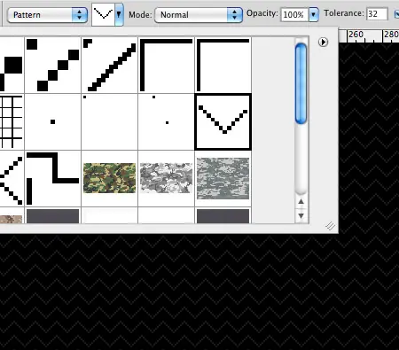Screen dimensions: 399x350
Task: Select the light gray camouflage pattern
Action: click(167, 178)
